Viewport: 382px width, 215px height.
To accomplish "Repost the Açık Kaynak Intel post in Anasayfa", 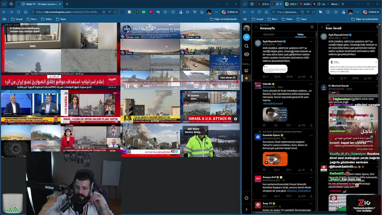I will [x=276, y=77].
